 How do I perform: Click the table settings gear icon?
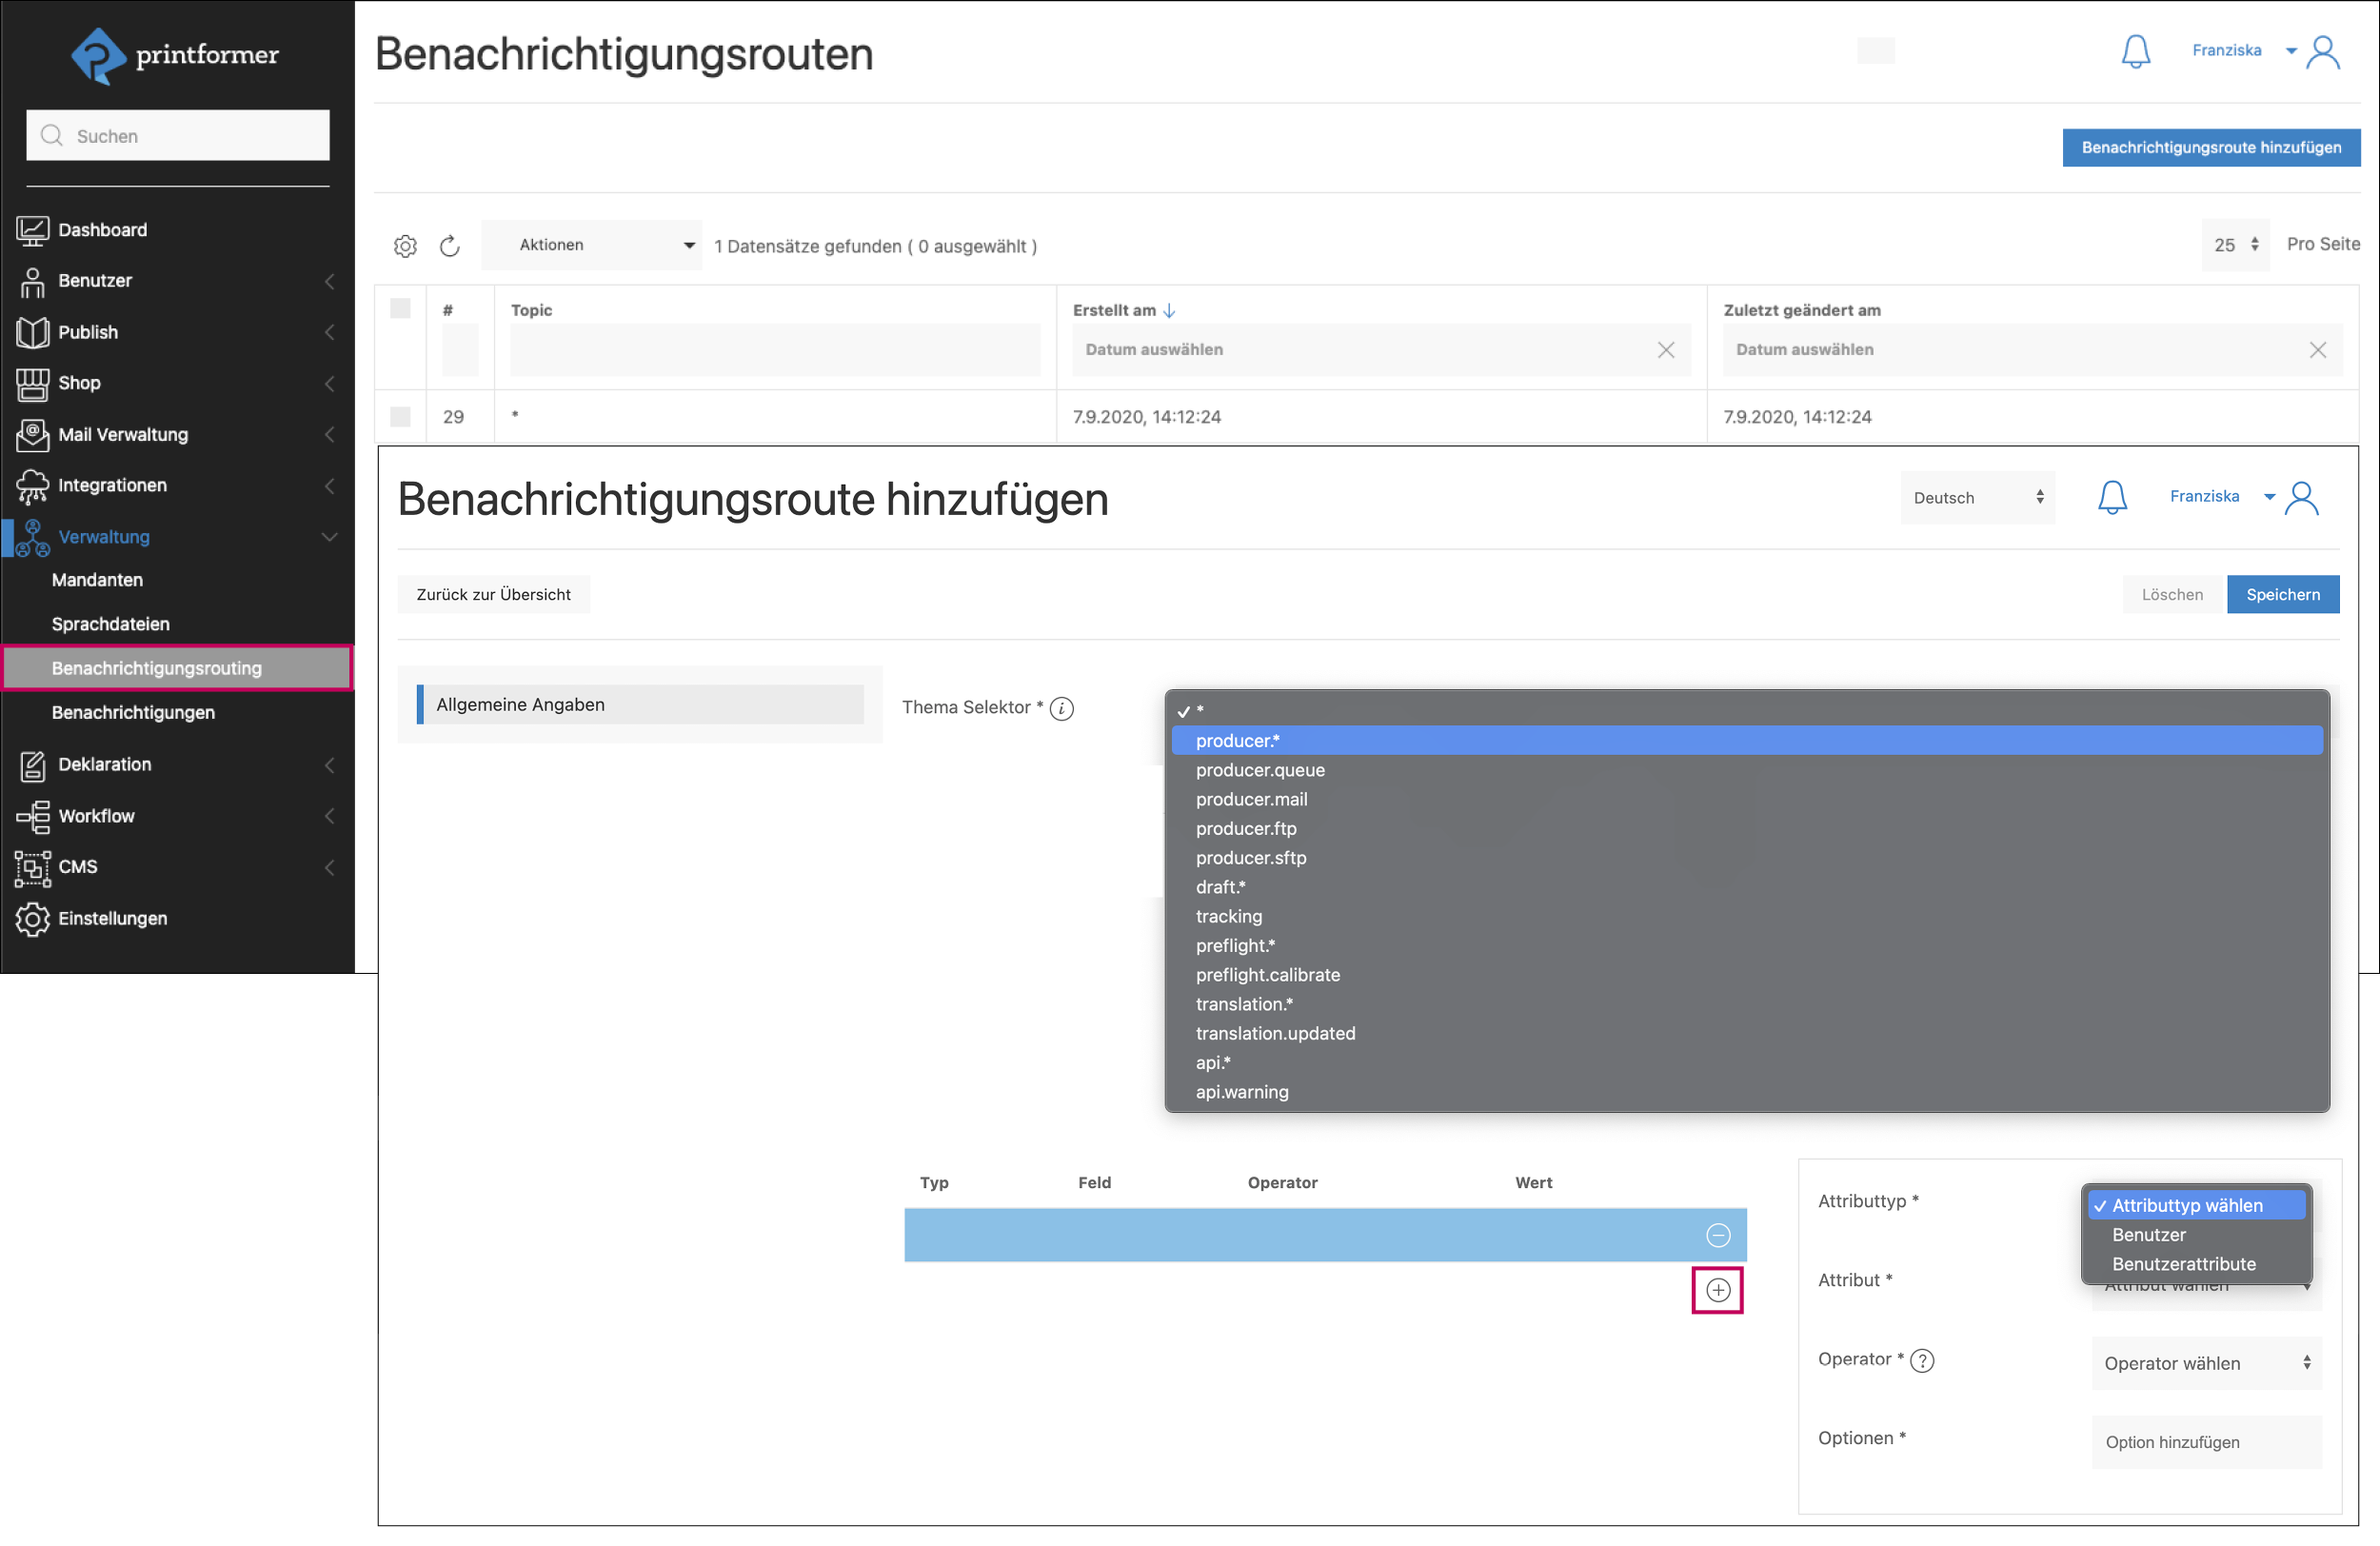coord(406,245)
